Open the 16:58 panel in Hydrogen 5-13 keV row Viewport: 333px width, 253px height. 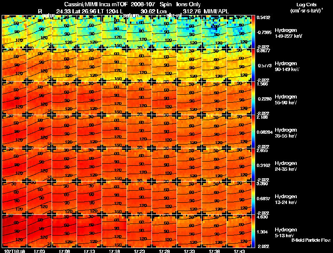tap(14, 231)
